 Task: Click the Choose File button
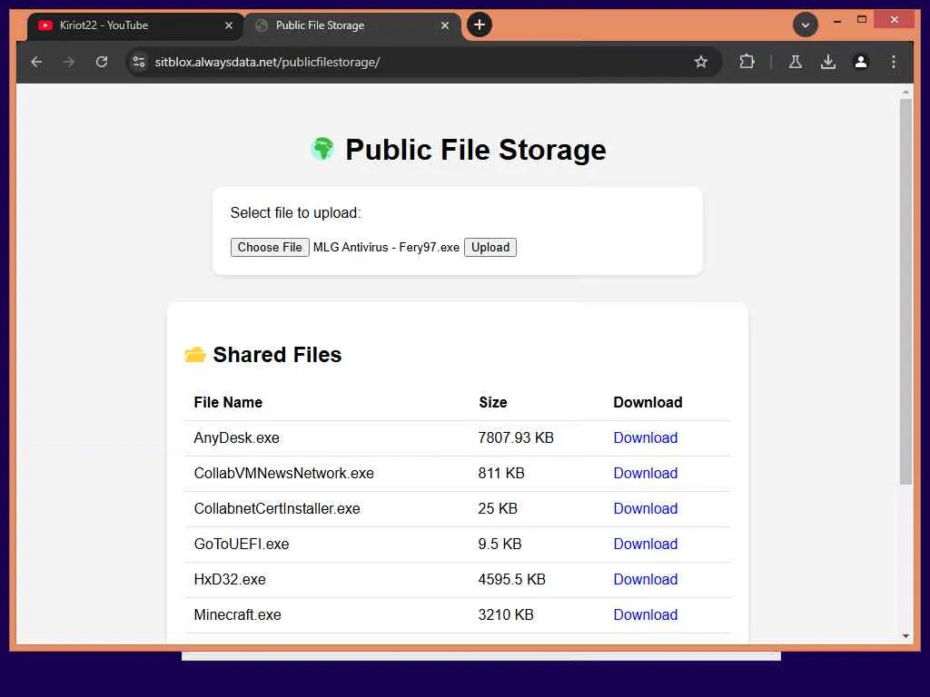pyautogui.click(x=270, y=247)
